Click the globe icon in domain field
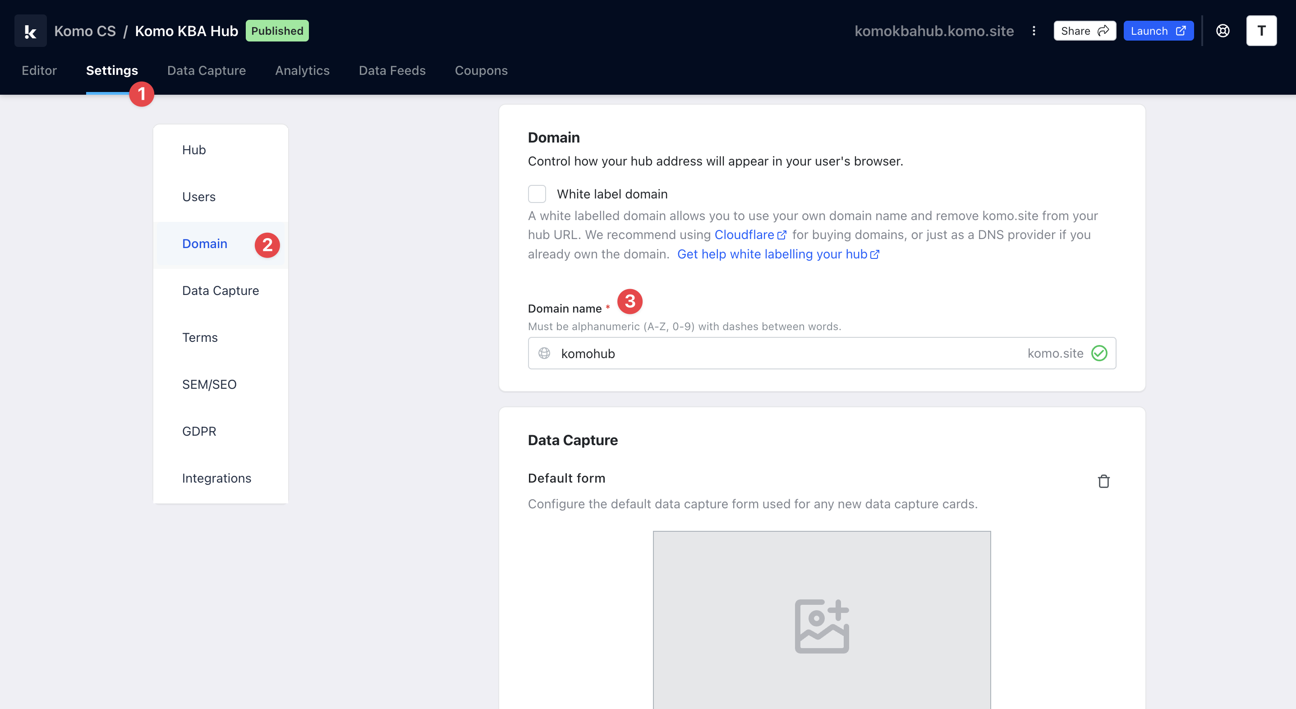Image resolution: width=1296 pixels, height=709 pixels. 544,353
